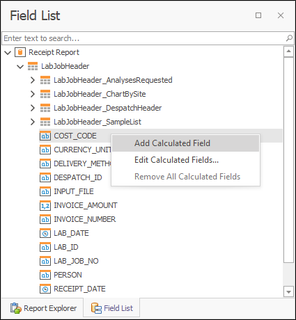Screen dimensions: 296x320
Task: Click the Receipt Report data source icon
Action: (20, 52)
